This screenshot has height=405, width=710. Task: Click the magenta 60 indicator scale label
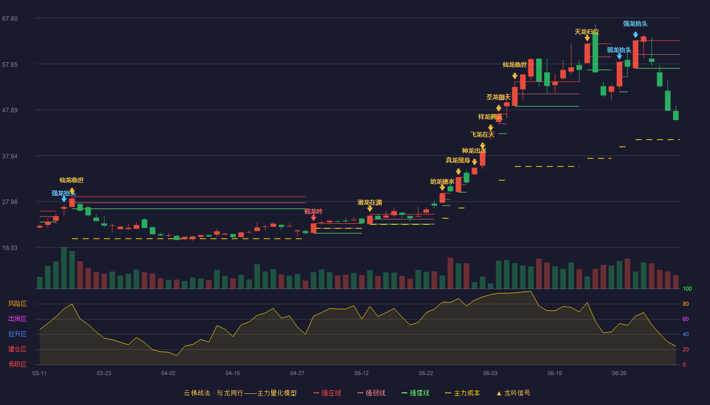tap(686, 319)
